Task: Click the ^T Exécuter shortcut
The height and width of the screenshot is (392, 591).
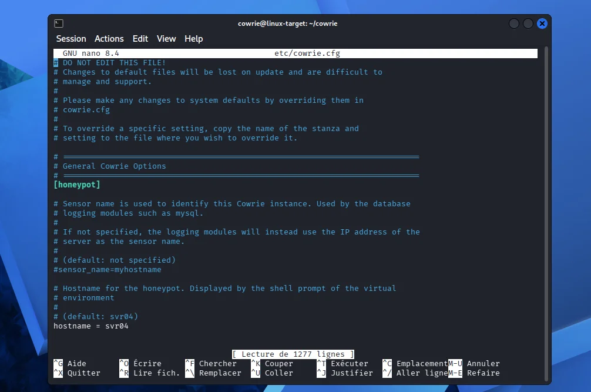Action: 342,363
